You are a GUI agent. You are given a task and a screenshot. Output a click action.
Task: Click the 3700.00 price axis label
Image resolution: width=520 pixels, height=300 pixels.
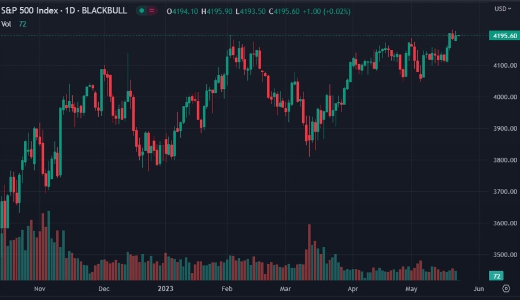pyautogui.click(x=505, y=191)
